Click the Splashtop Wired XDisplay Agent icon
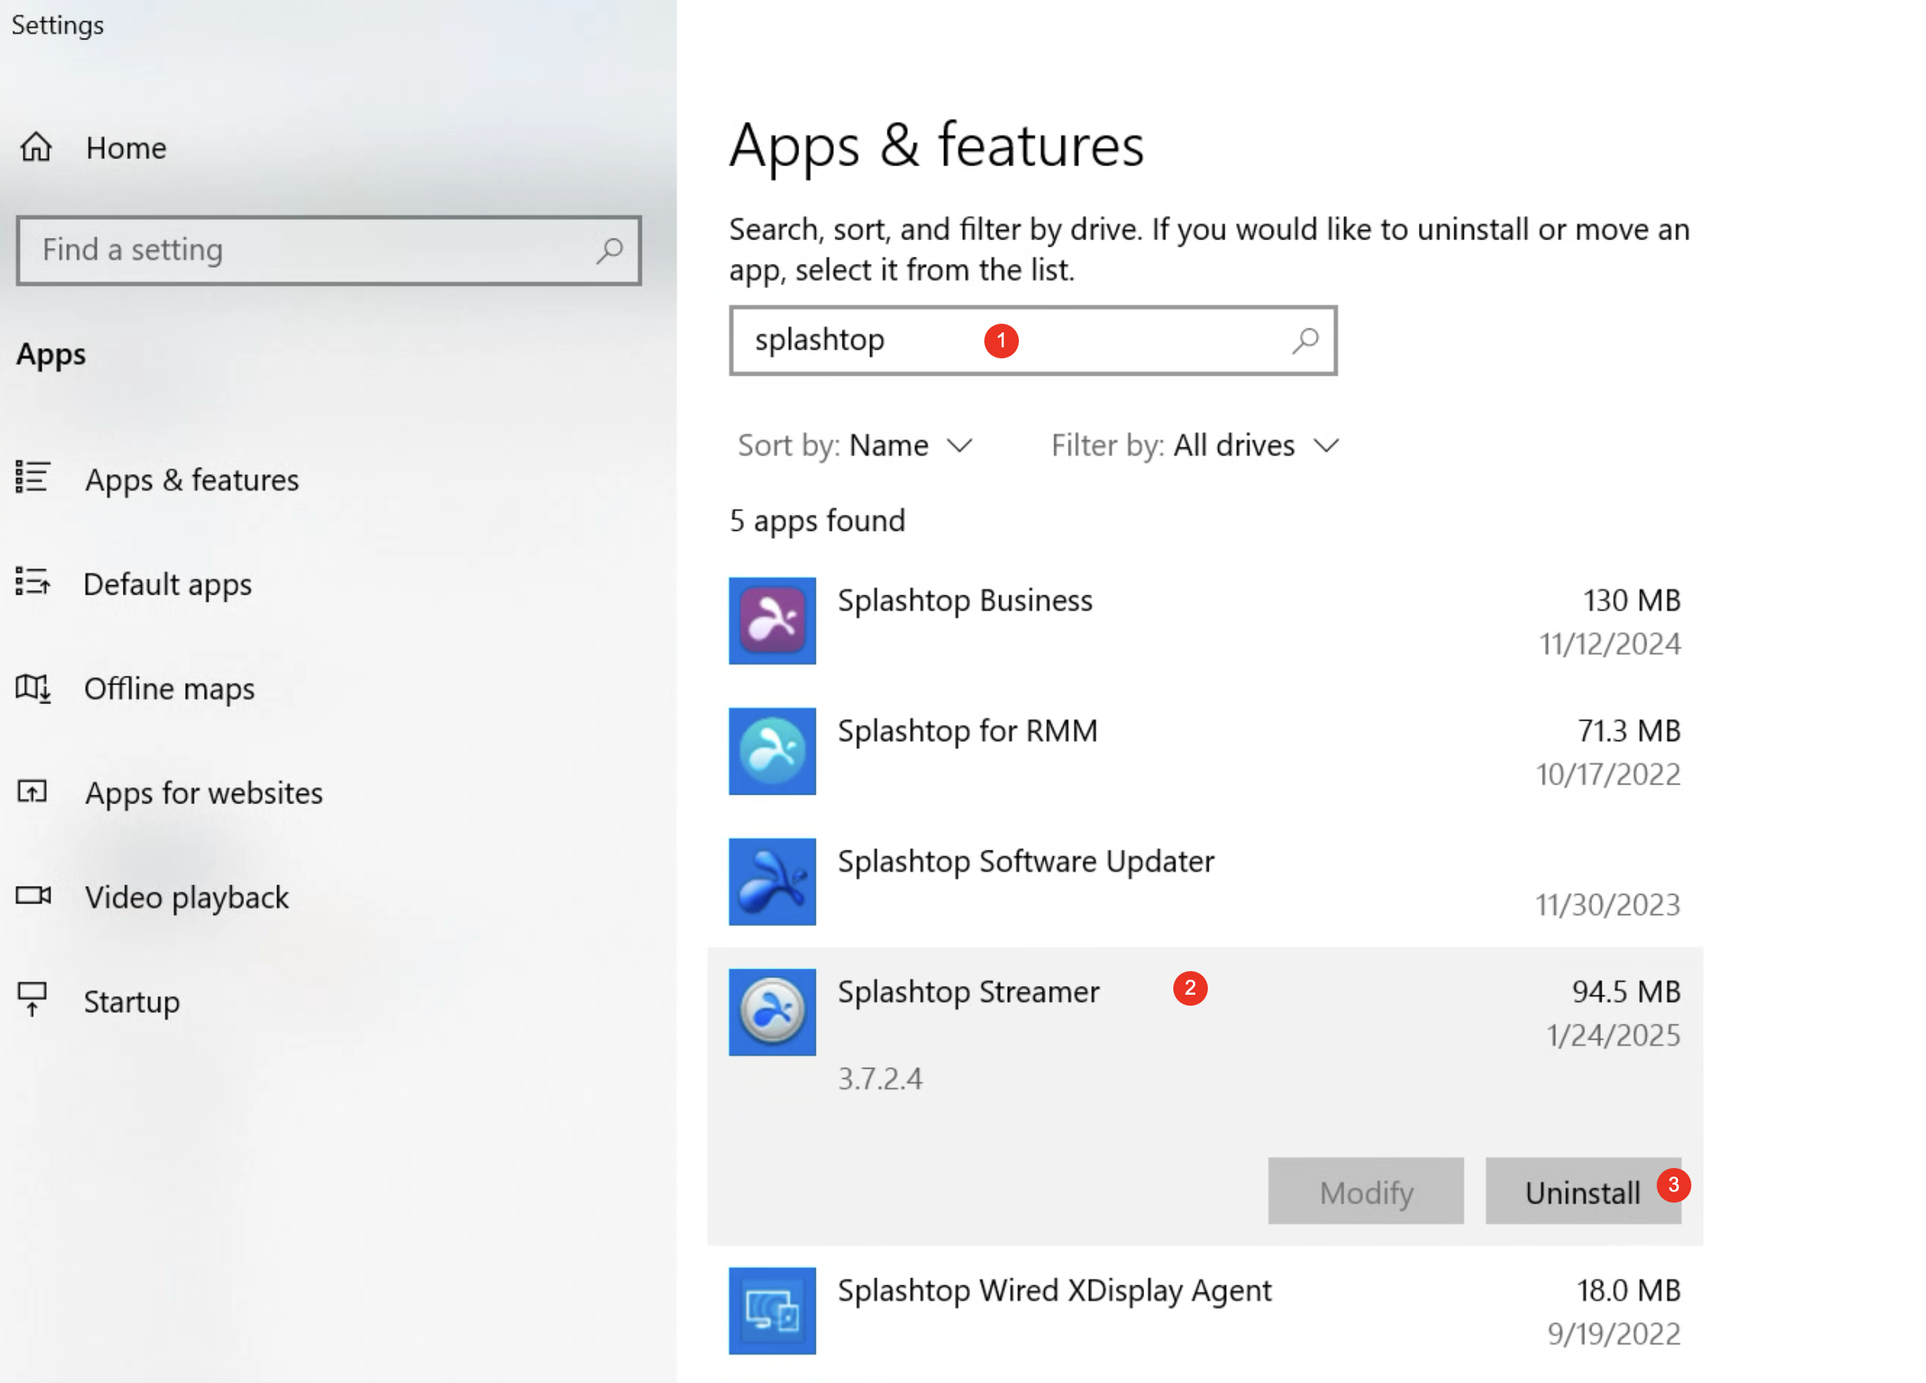Viewport: 1926px width, 1383px height. pyautogui.click(x=772, y=1311)
